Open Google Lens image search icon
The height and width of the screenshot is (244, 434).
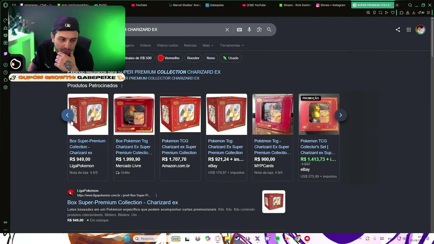259,30
